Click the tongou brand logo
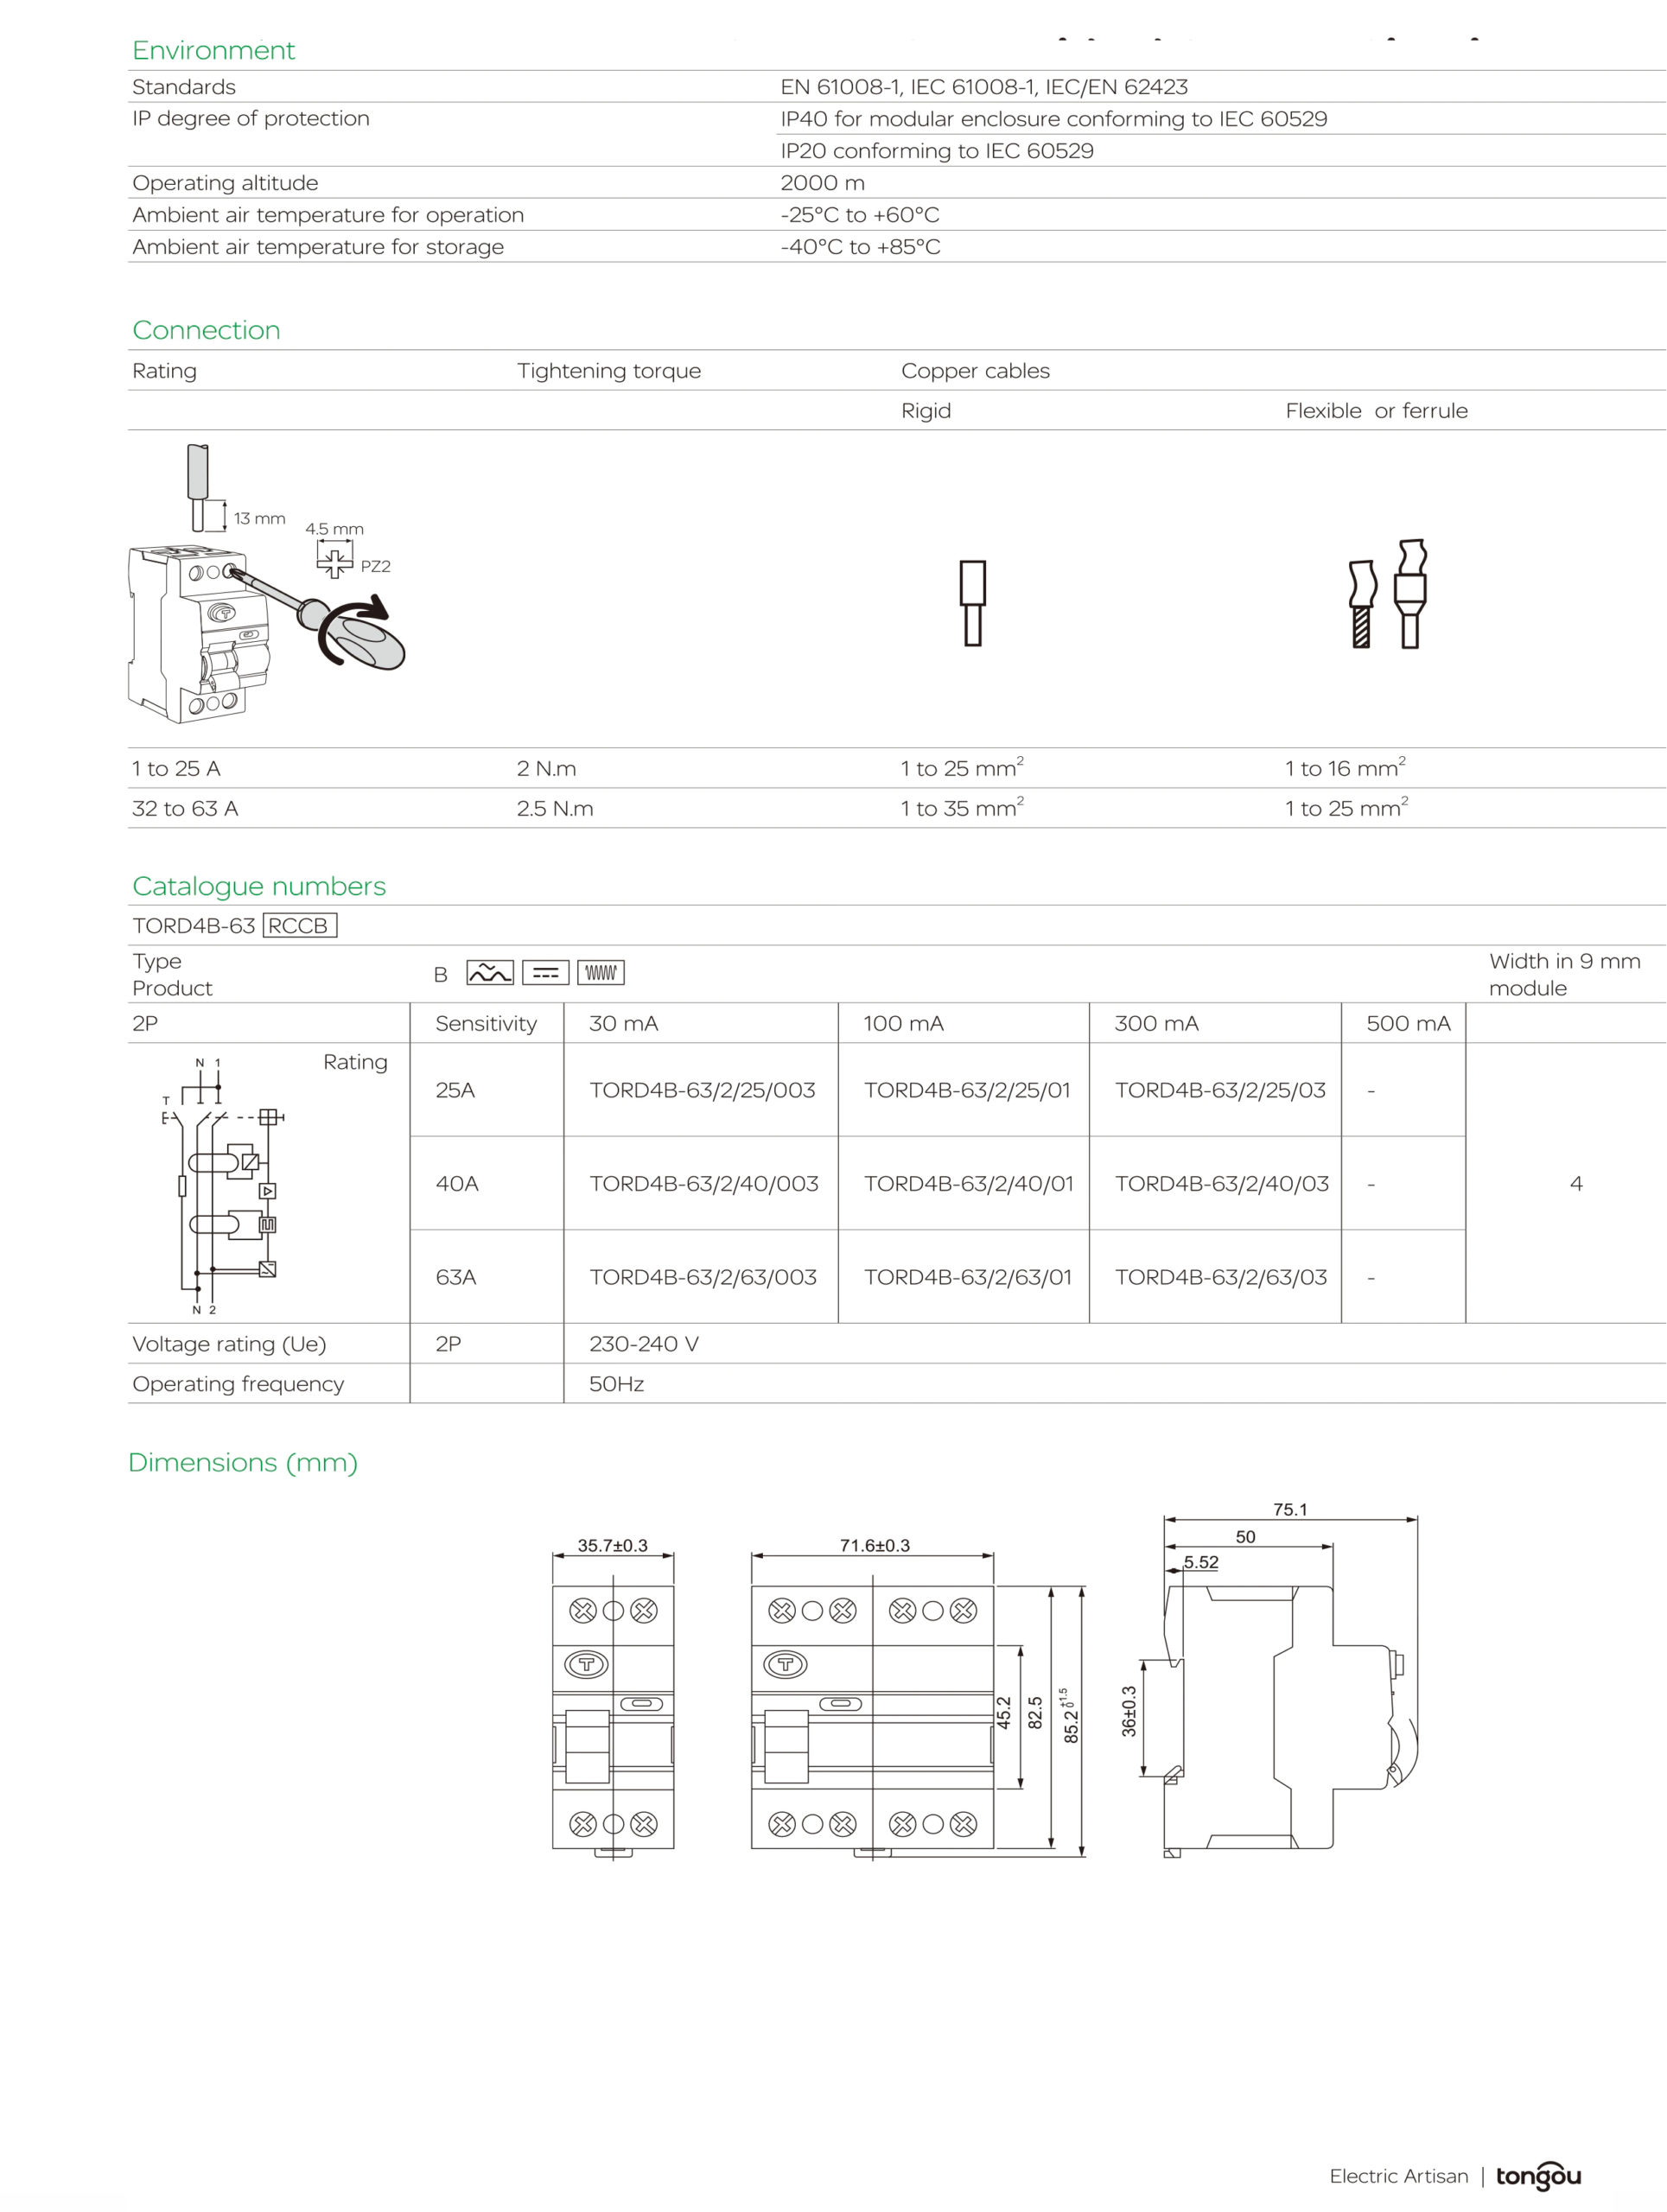Screen dimensions: 1667x2212 click(1537, 2175)
